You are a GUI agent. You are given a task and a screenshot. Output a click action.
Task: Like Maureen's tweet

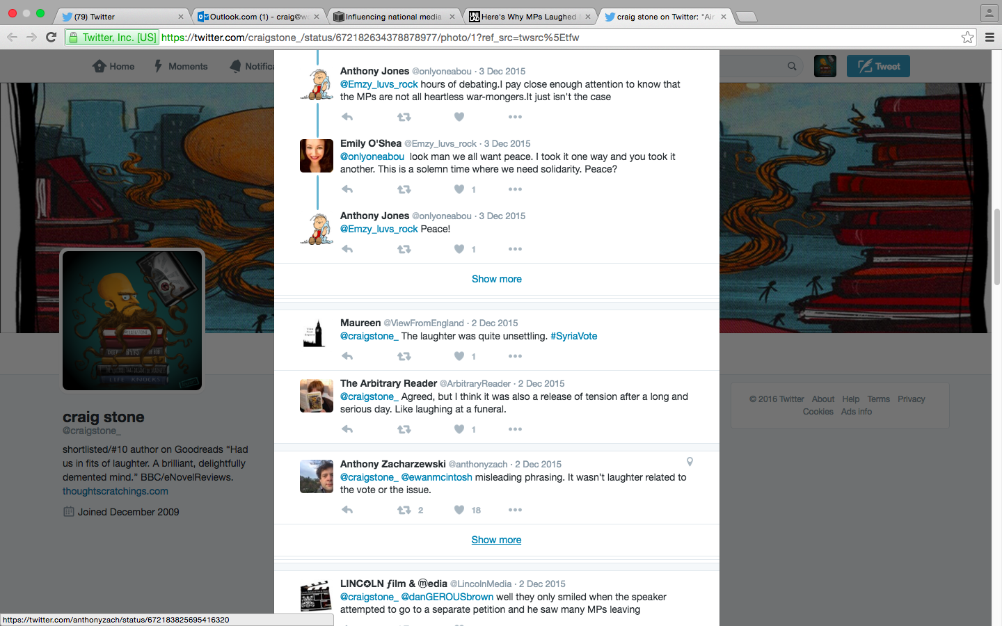(x=459, y=356)
